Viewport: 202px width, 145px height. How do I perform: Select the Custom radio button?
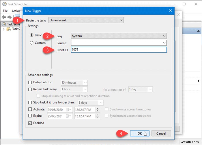coord(31,43)
